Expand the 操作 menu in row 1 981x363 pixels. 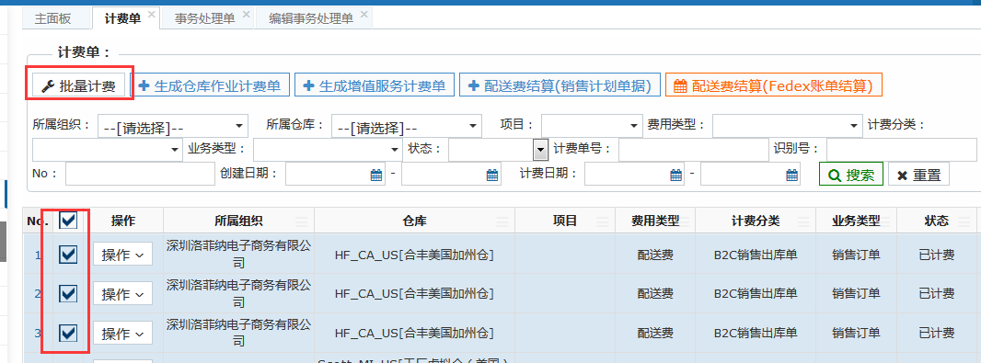(x=122, y=255)
